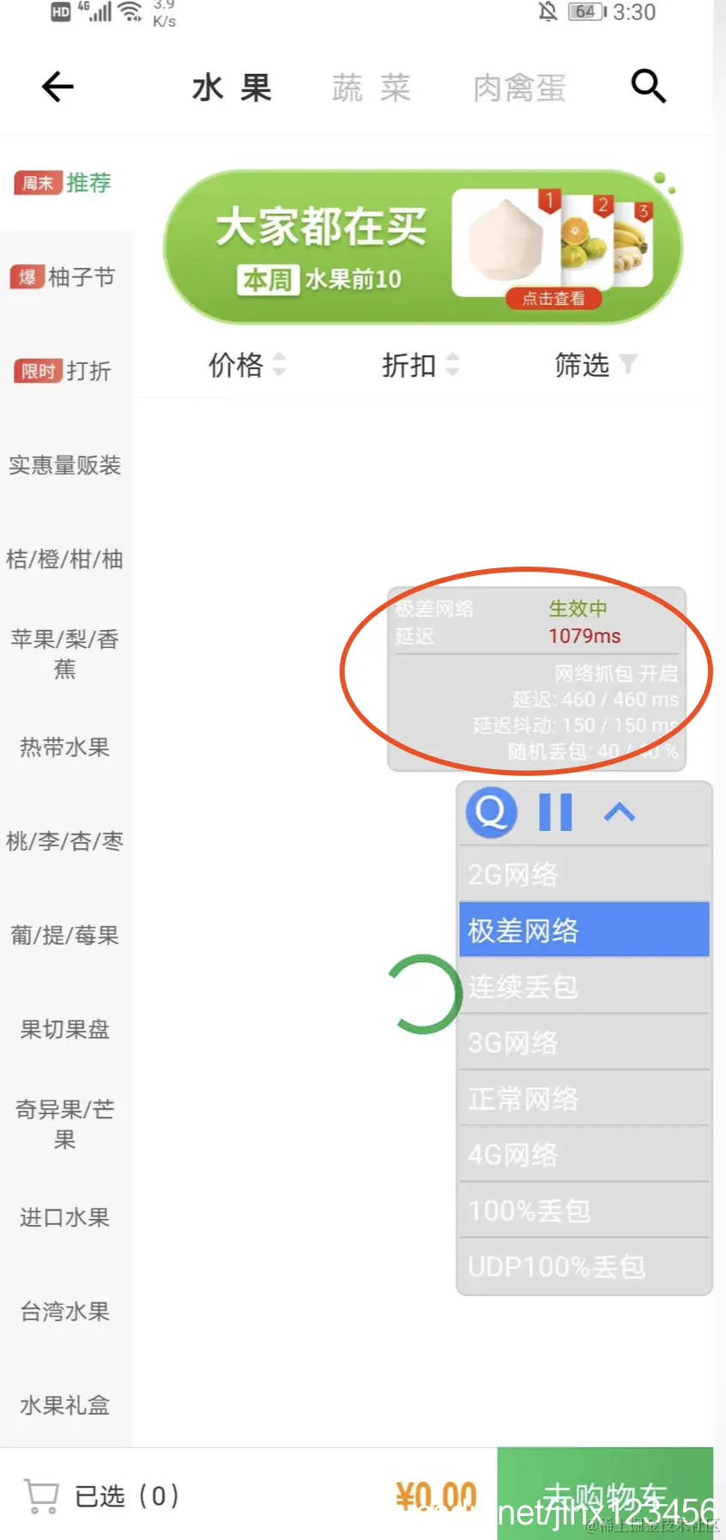Switch to the 肉禽蛋 tab
Screen dimensions: 726x1540
(520, 88)
